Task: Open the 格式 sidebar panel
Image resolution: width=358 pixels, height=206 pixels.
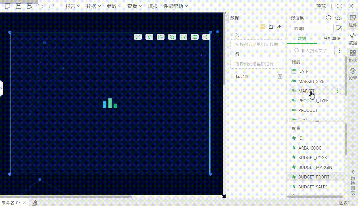Action: pyautogui.click(x=353, y=56)
